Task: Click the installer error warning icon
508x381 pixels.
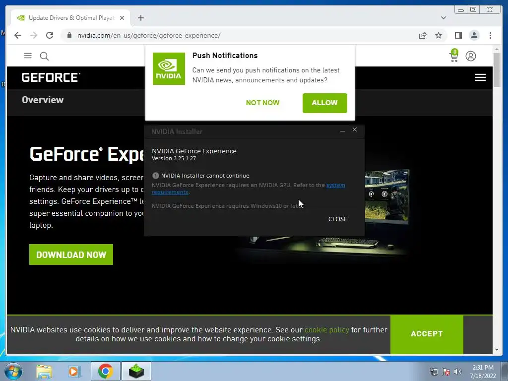Action: [x=155, y=176]
